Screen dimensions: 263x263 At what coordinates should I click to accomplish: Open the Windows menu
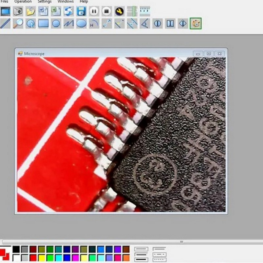coord(66,2)
